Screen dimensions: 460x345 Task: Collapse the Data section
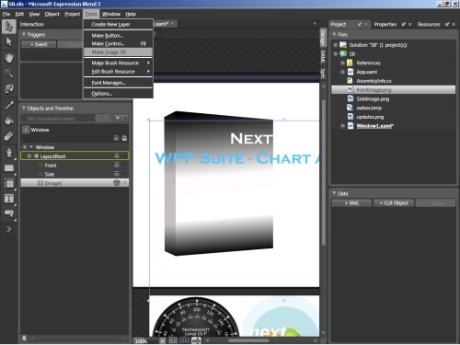(x=334, y=193)
